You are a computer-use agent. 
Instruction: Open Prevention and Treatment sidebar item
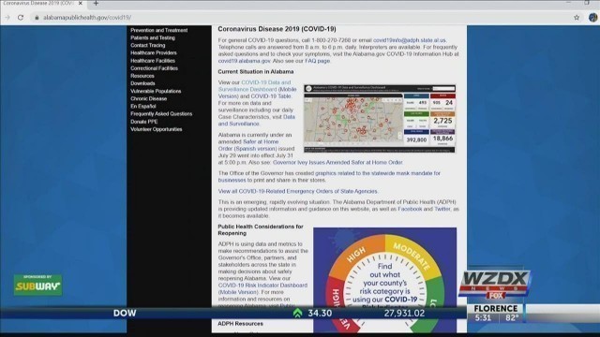(158, 30)
